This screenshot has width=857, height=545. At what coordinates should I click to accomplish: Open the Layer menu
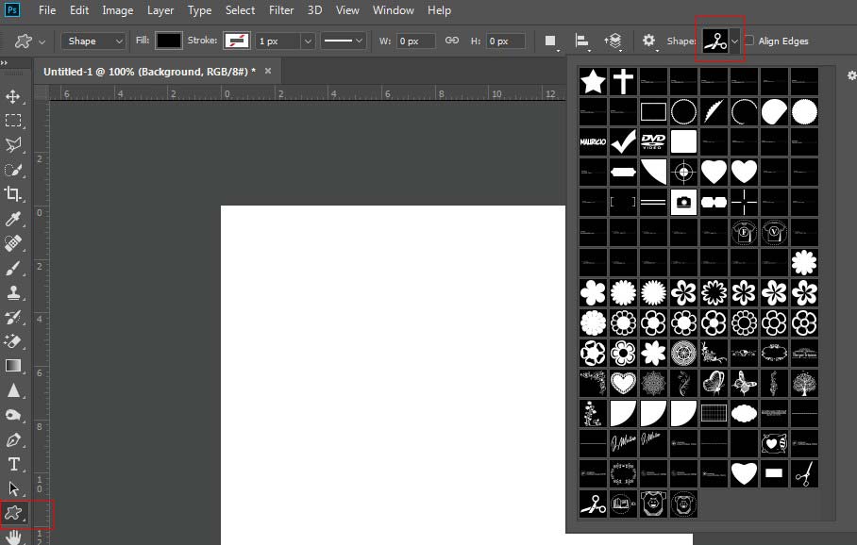(160, 10)
